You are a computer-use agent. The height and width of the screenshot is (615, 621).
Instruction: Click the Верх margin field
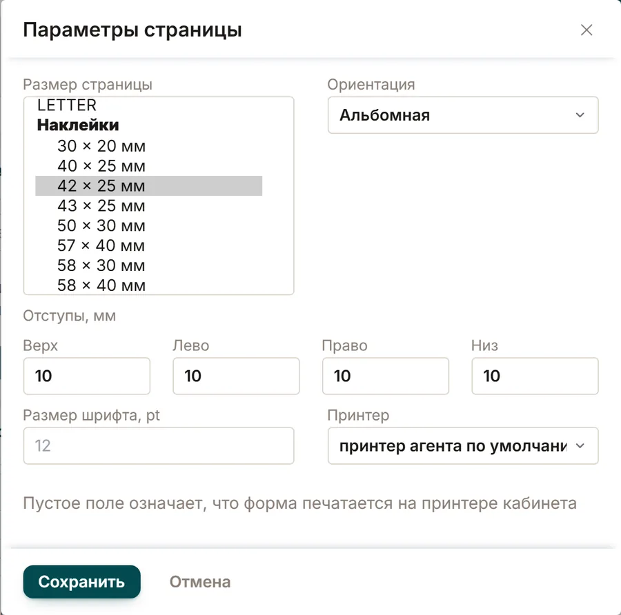(87, 376)
